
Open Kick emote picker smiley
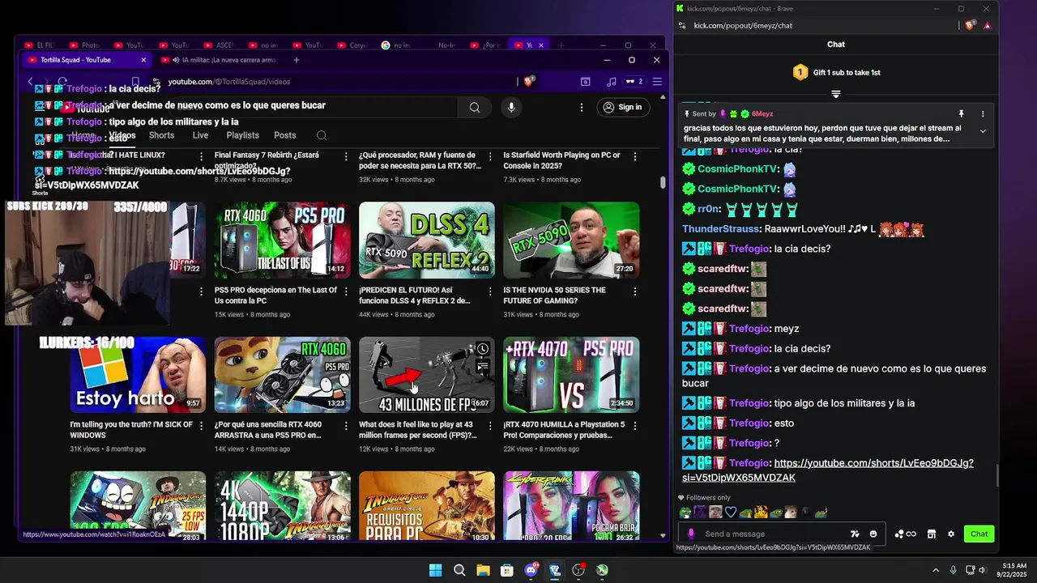[x=873, y=534]
